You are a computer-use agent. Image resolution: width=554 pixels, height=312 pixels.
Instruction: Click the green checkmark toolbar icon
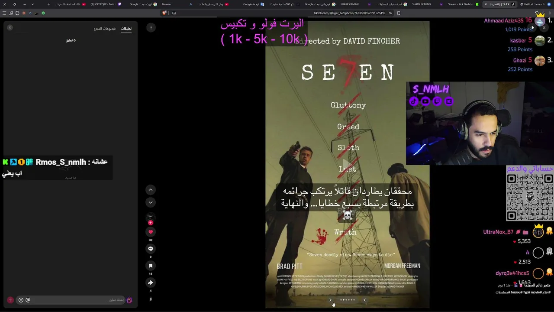click(x=43, y=13)
